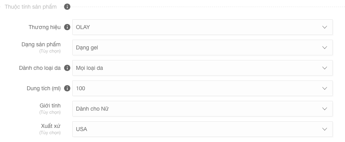Click info icon beside Thuộc tính sản phẩm

pos(67,7)
